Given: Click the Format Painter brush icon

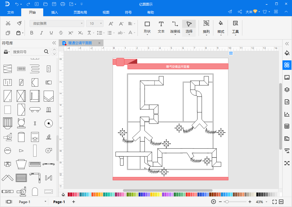Looking at the screenshot, I should 19,23.
